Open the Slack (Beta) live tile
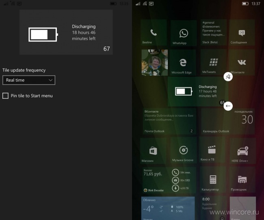This screenshot has width=264, height=220. 214,33
